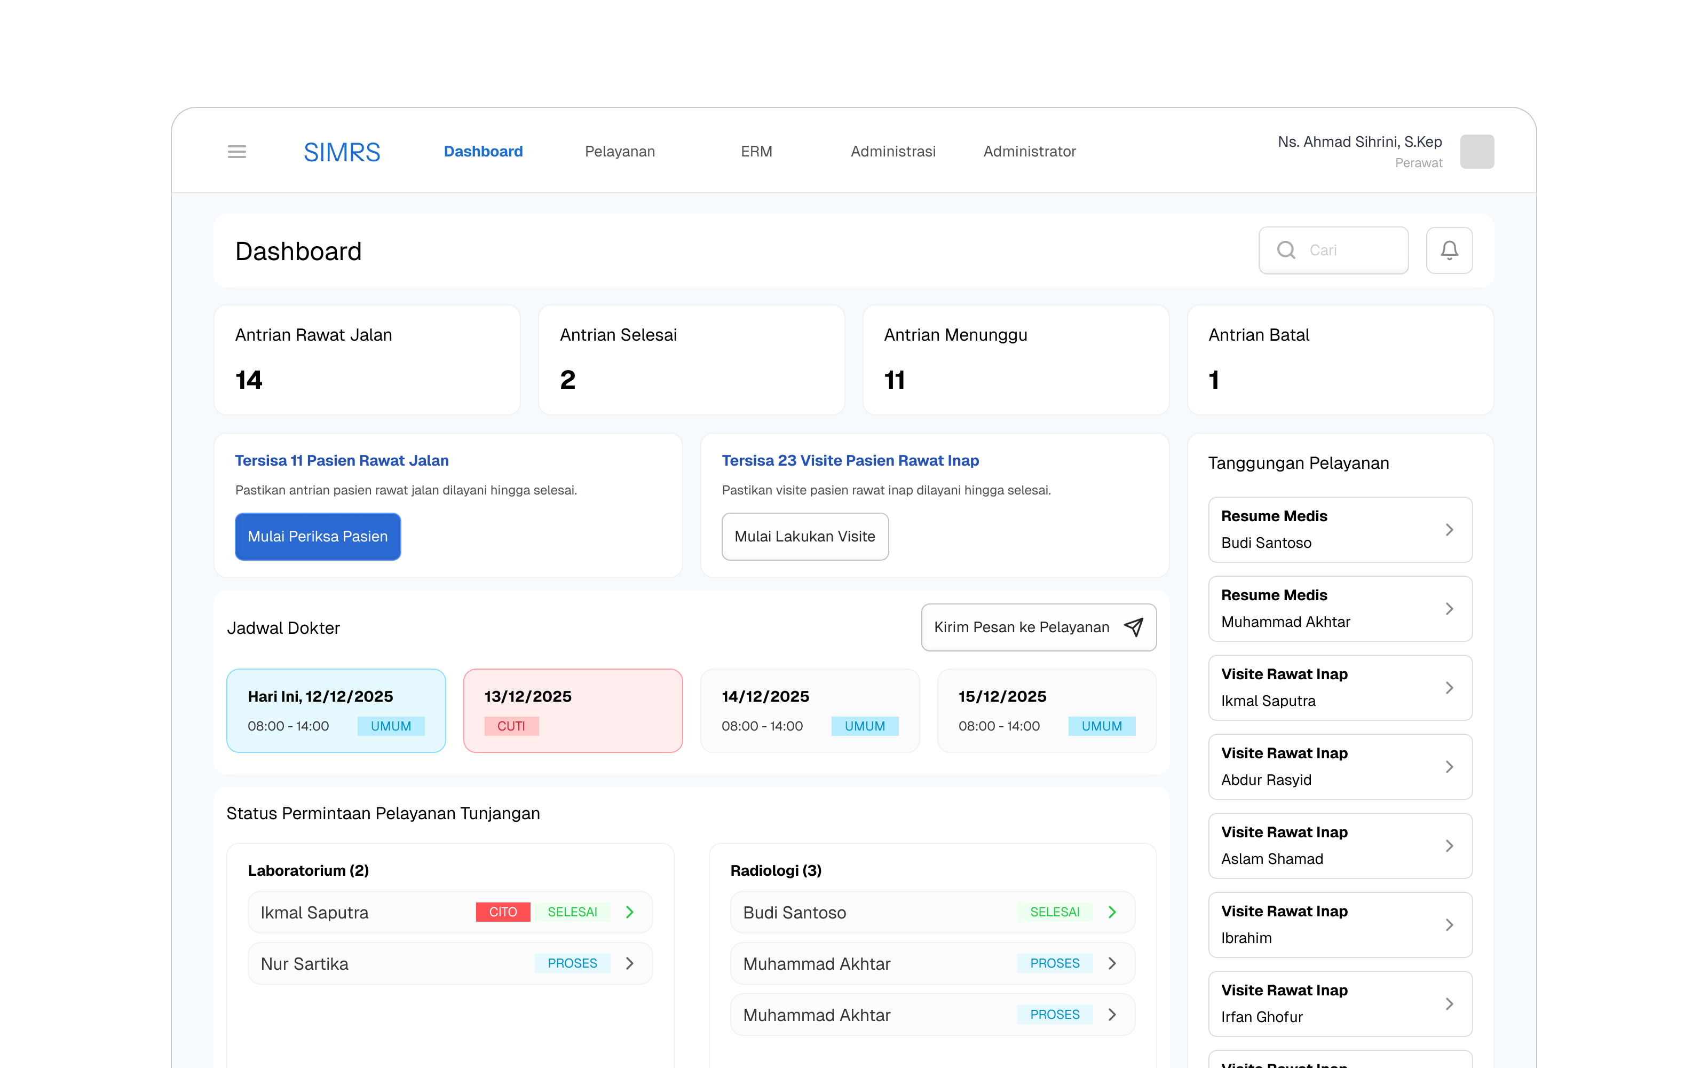Click SELESAI badge on Ikmal Saputra

click(x=572, y=912)
